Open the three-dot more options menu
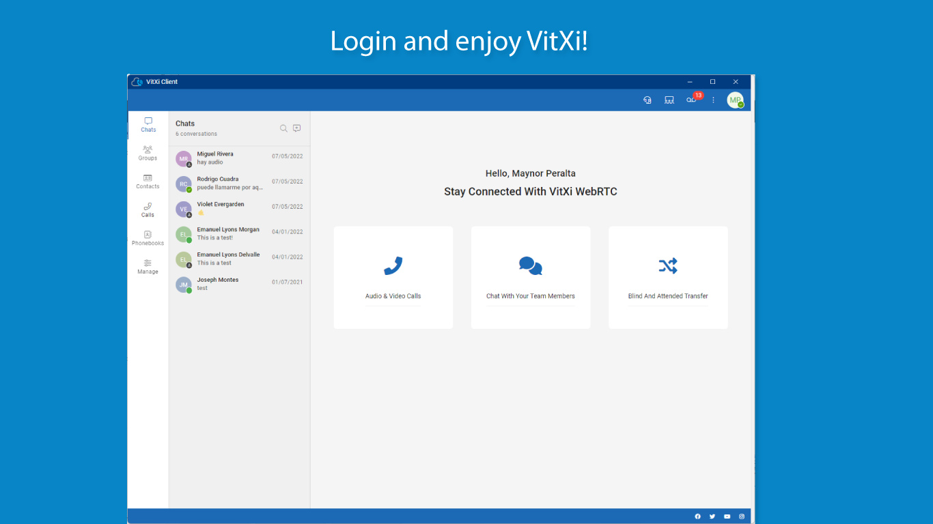Screen dimensions: 933x524 click(x=713, y=100)
